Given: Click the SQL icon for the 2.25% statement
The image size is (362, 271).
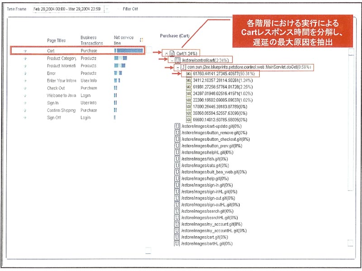Looking at the screenshot, I should click(x=188, y=87).
